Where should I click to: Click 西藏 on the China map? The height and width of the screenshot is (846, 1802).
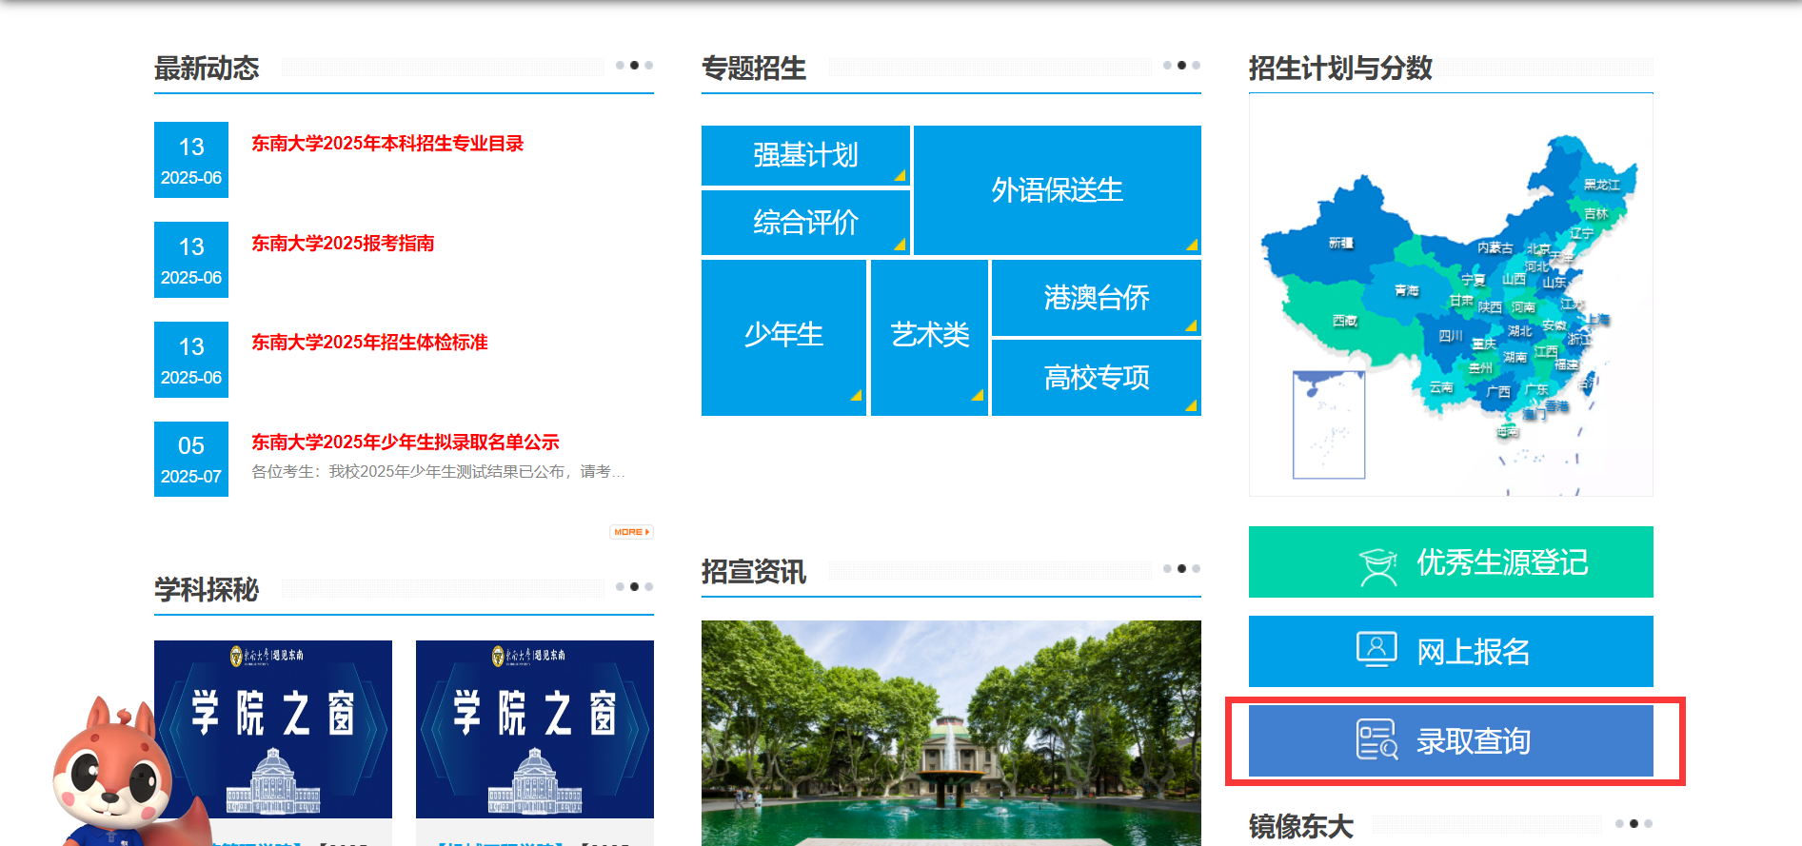pyautogui.click(x=1345, y=322)
